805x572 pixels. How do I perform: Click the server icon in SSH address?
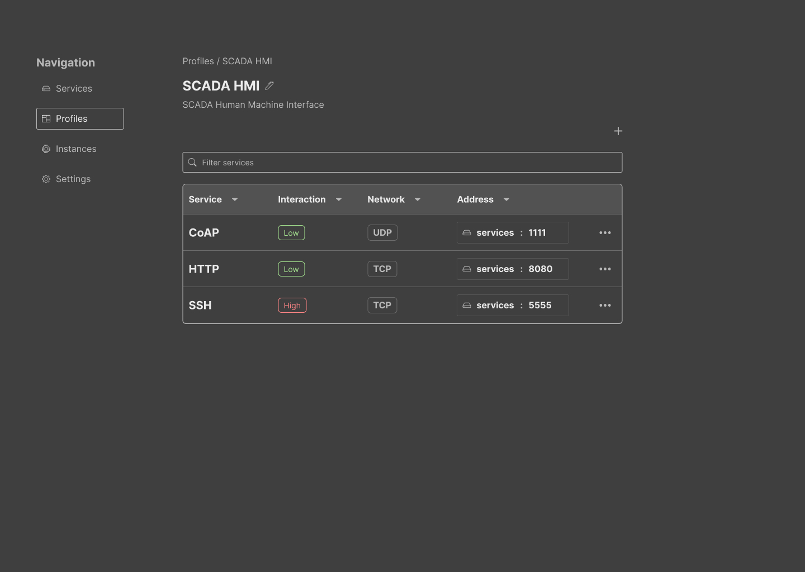pyautogui.click(x=467, y=306)
